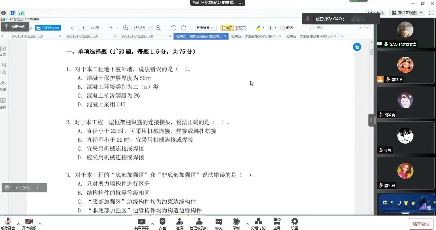Viewport: 436px width, 230px height.
Task: Open the 更换背景 dropdown
Action: (x=205, y=28)
